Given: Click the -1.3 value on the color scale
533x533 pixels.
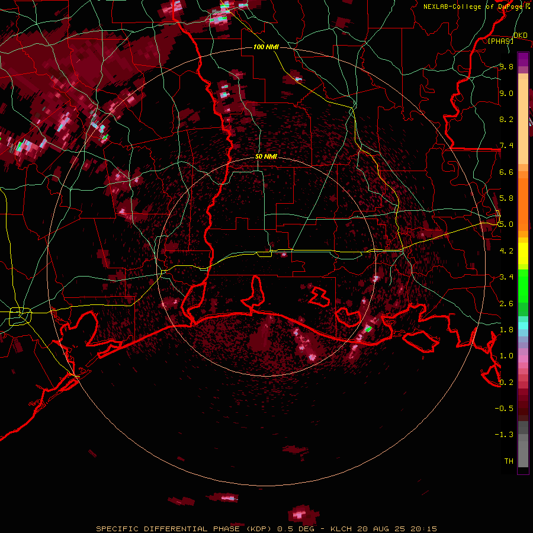Looking at the screenshot, I should (504, 435).
